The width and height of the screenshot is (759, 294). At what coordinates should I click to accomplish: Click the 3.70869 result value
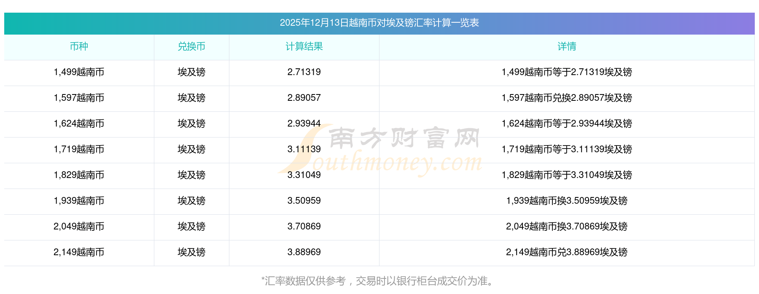pyautogui.click(x=304, y=227)
